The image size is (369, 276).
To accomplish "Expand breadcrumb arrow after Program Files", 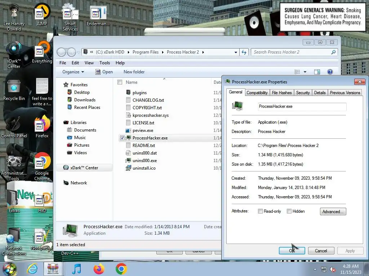I will tap(163, 52).
